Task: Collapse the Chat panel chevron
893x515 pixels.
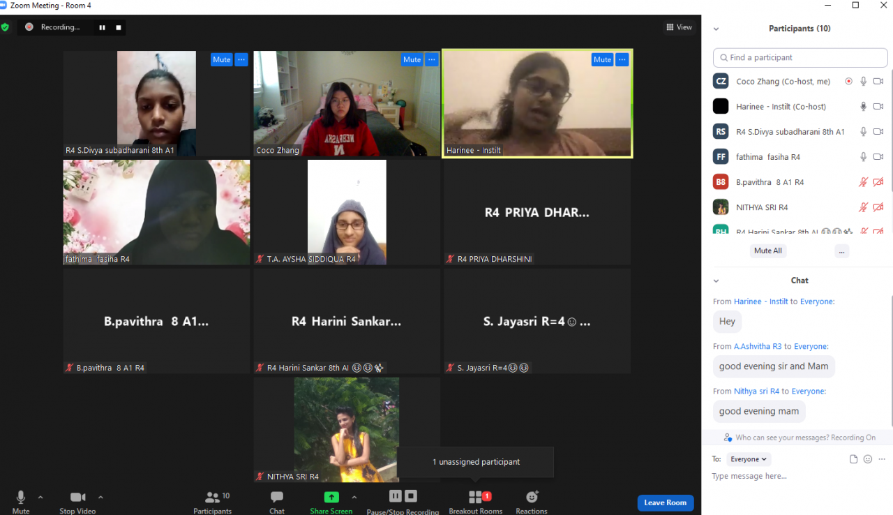Action: [x=716, y=281]
